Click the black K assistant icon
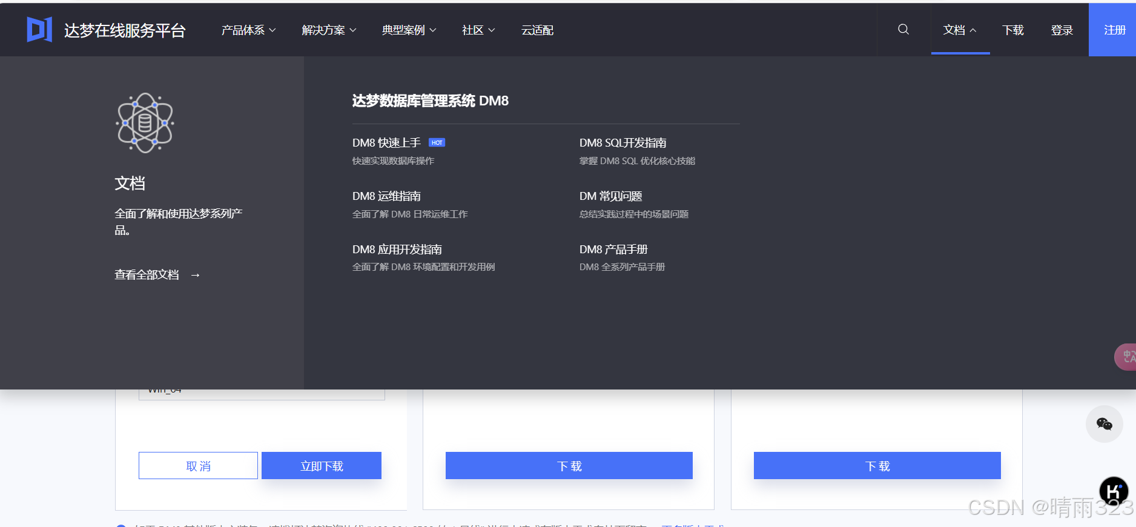This screenshot has width=1136, height=527. tap(1114, 491)
